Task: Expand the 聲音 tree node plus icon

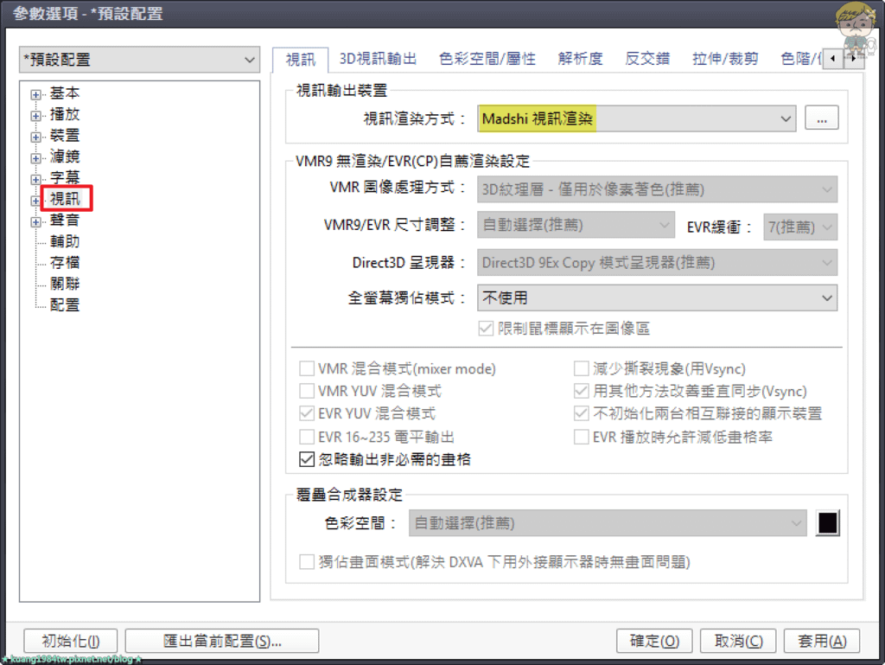Action: pos(35,222)
